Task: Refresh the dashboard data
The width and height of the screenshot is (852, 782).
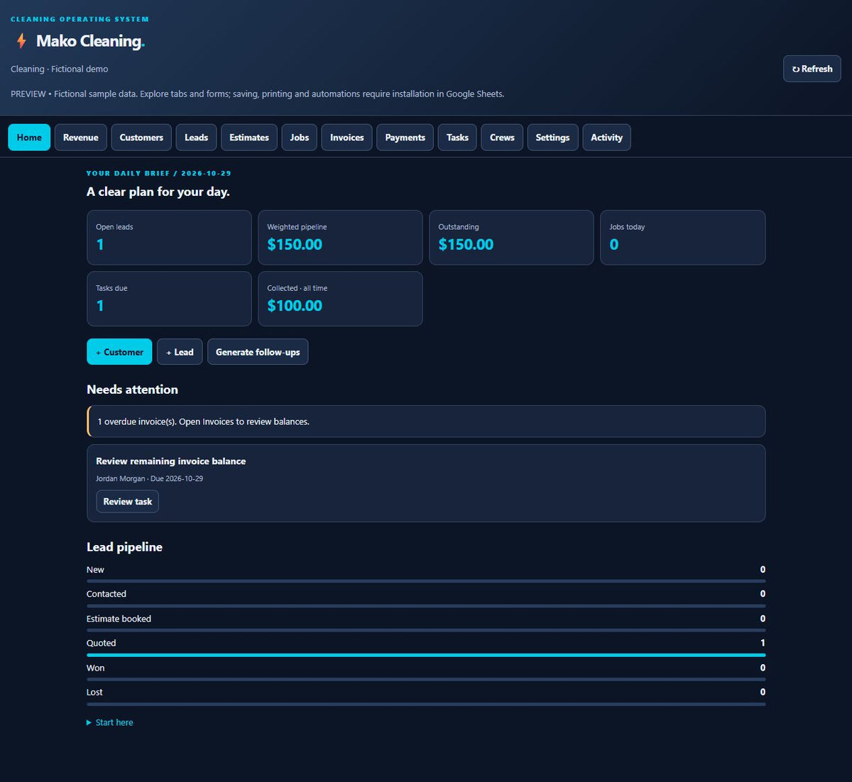Action: pyautogui.click(x=812, y=69)
